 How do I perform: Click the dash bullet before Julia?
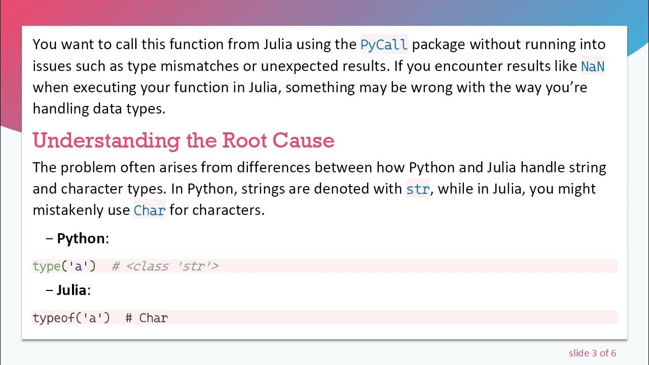(x=49, y=290)
